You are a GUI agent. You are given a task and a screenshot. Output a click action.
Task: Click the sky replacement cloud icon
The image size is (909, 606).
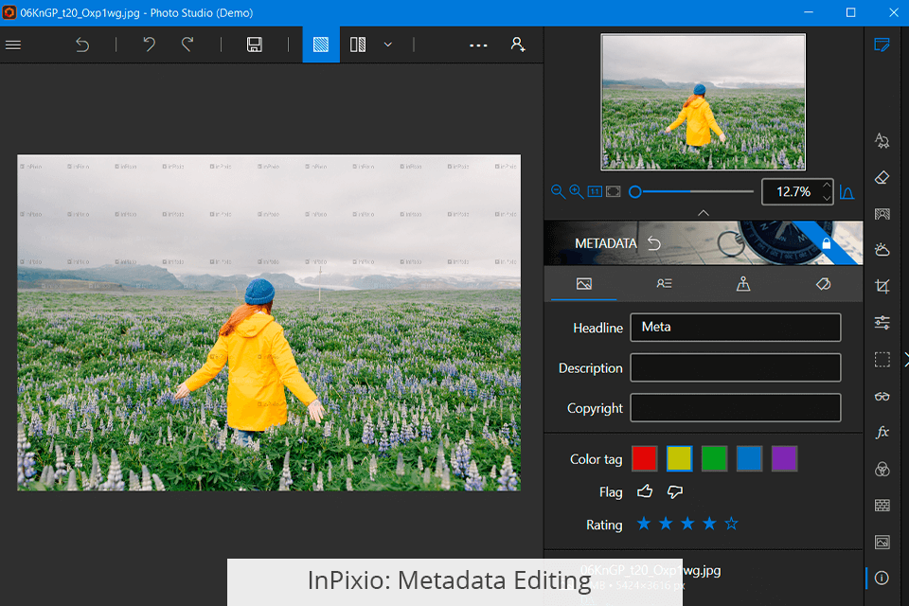point(882,250)
